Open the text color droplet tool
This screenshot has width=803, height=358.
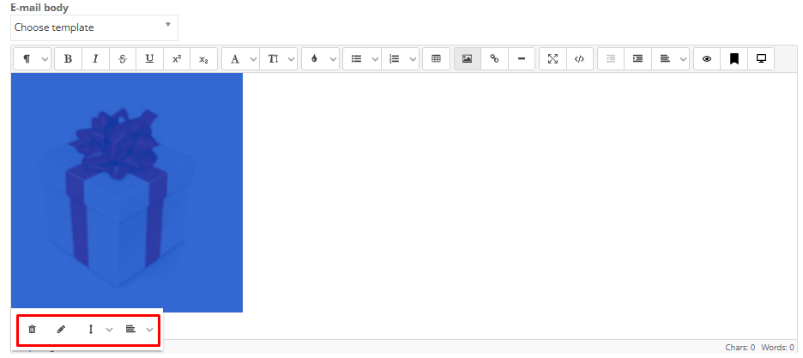[x=315, y=59]
